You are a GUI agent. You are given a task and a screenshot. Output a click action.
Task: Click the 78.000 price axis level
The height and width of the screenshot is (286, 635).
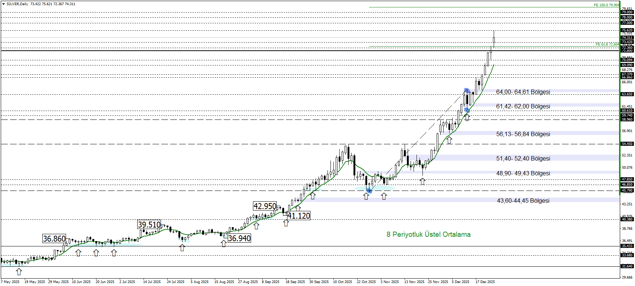click(627, 17)
